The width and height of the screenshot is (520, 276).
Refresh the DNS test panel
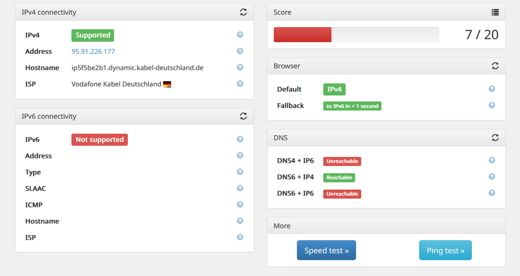coord(495,138)
